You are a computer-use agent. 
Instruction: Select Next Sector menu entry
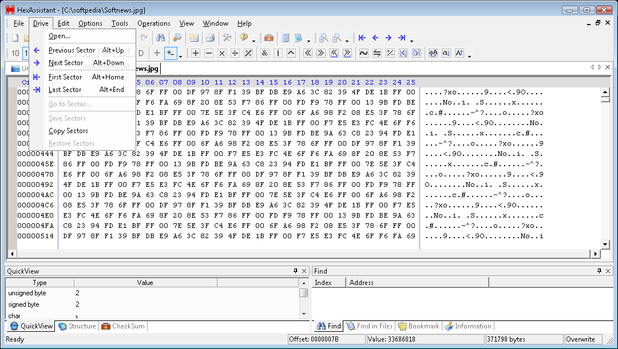tap(83, 63)
